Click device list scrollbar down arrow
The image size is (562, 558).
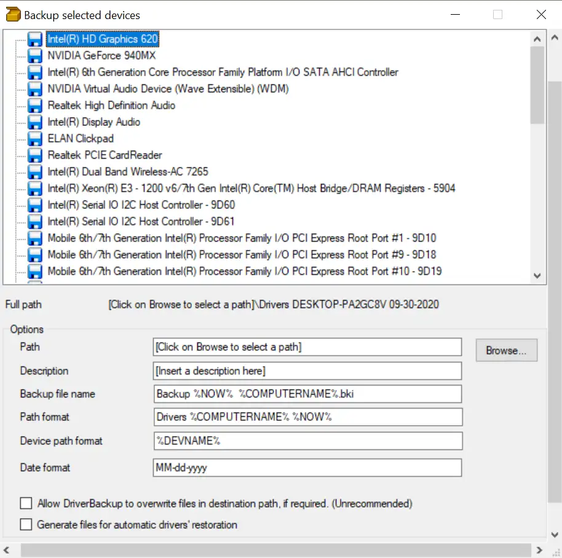(x=537, y=276)
